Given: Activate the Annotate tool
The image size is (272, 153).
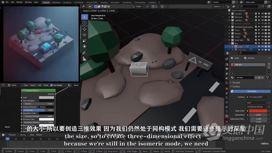Looking at the screenshot, I should tap(85, 53).
